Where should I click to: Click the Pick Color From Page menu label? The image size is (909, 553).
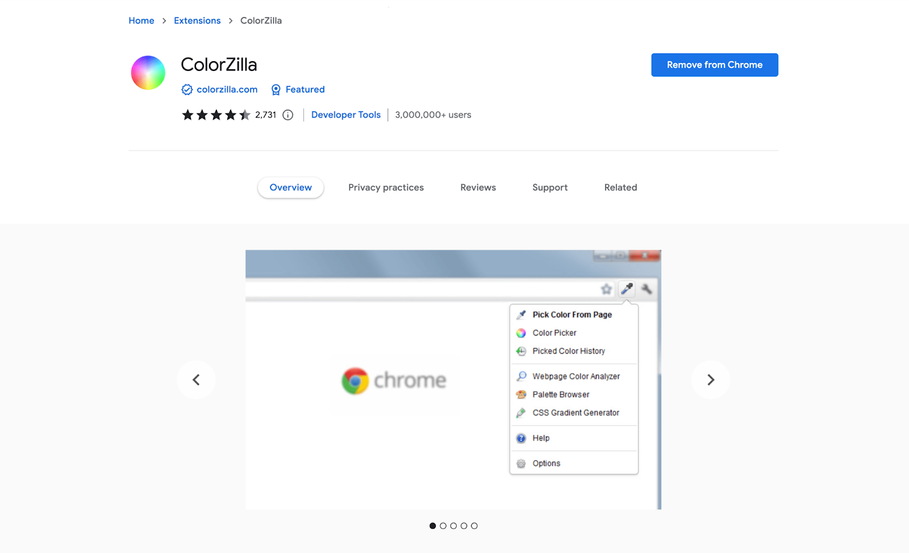click(x=572, y=315)
